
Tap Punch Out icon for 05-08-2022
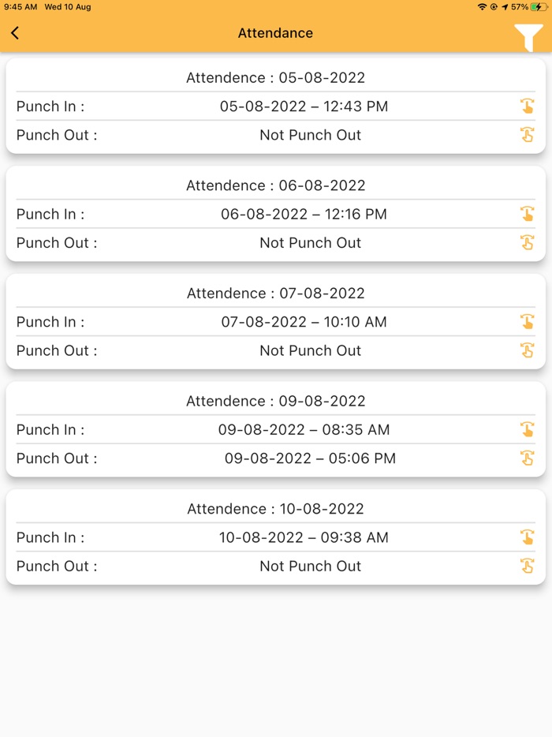click(527, 135)
